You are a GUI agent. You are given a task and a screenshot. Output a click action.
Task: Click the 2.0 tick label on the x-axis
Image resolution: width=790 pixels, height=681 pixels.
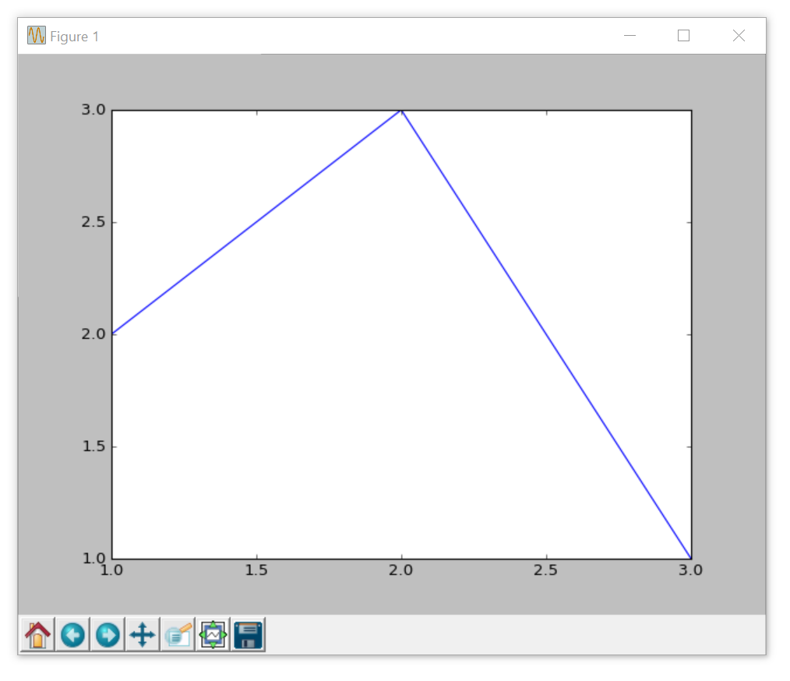pos(401,570)
